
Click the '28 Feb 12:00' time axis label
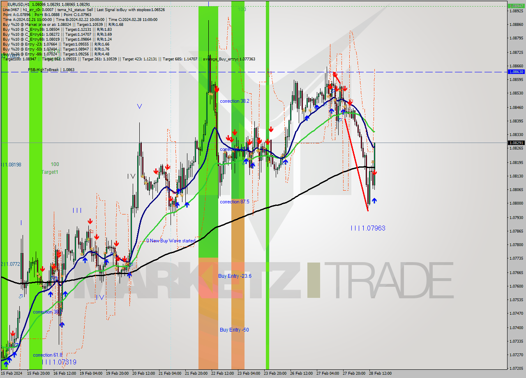380,373
